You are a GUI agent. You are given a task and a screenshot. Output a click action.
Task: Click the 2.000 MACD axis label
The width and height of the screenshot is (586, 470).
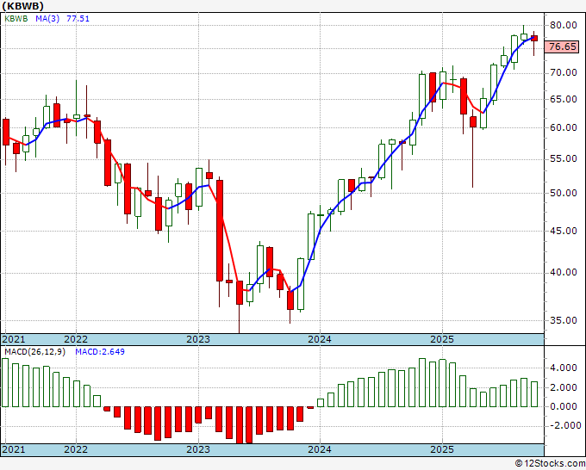point(564,388)
